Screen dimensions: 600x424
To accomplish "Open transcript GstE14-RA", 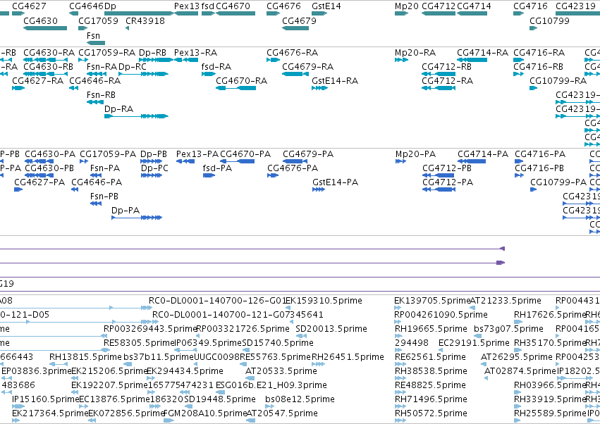I will [x=335, y=81].
